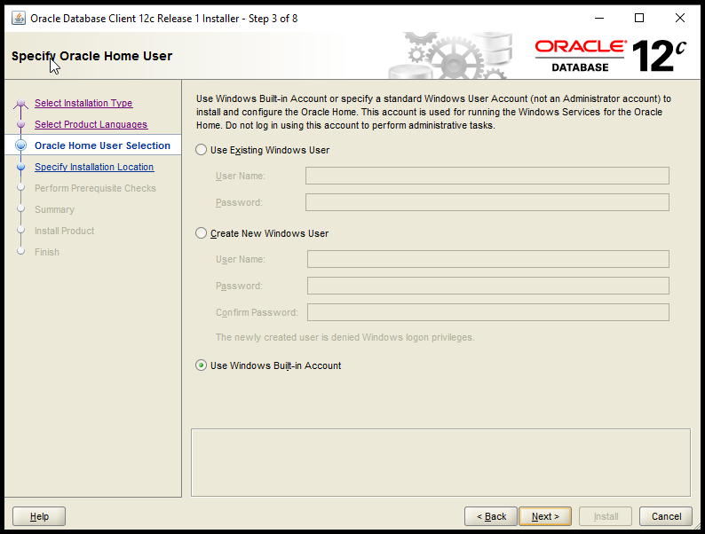Screen dimensions: 705x534
Task: Close the installer window
Action: (x=680, y=18)
